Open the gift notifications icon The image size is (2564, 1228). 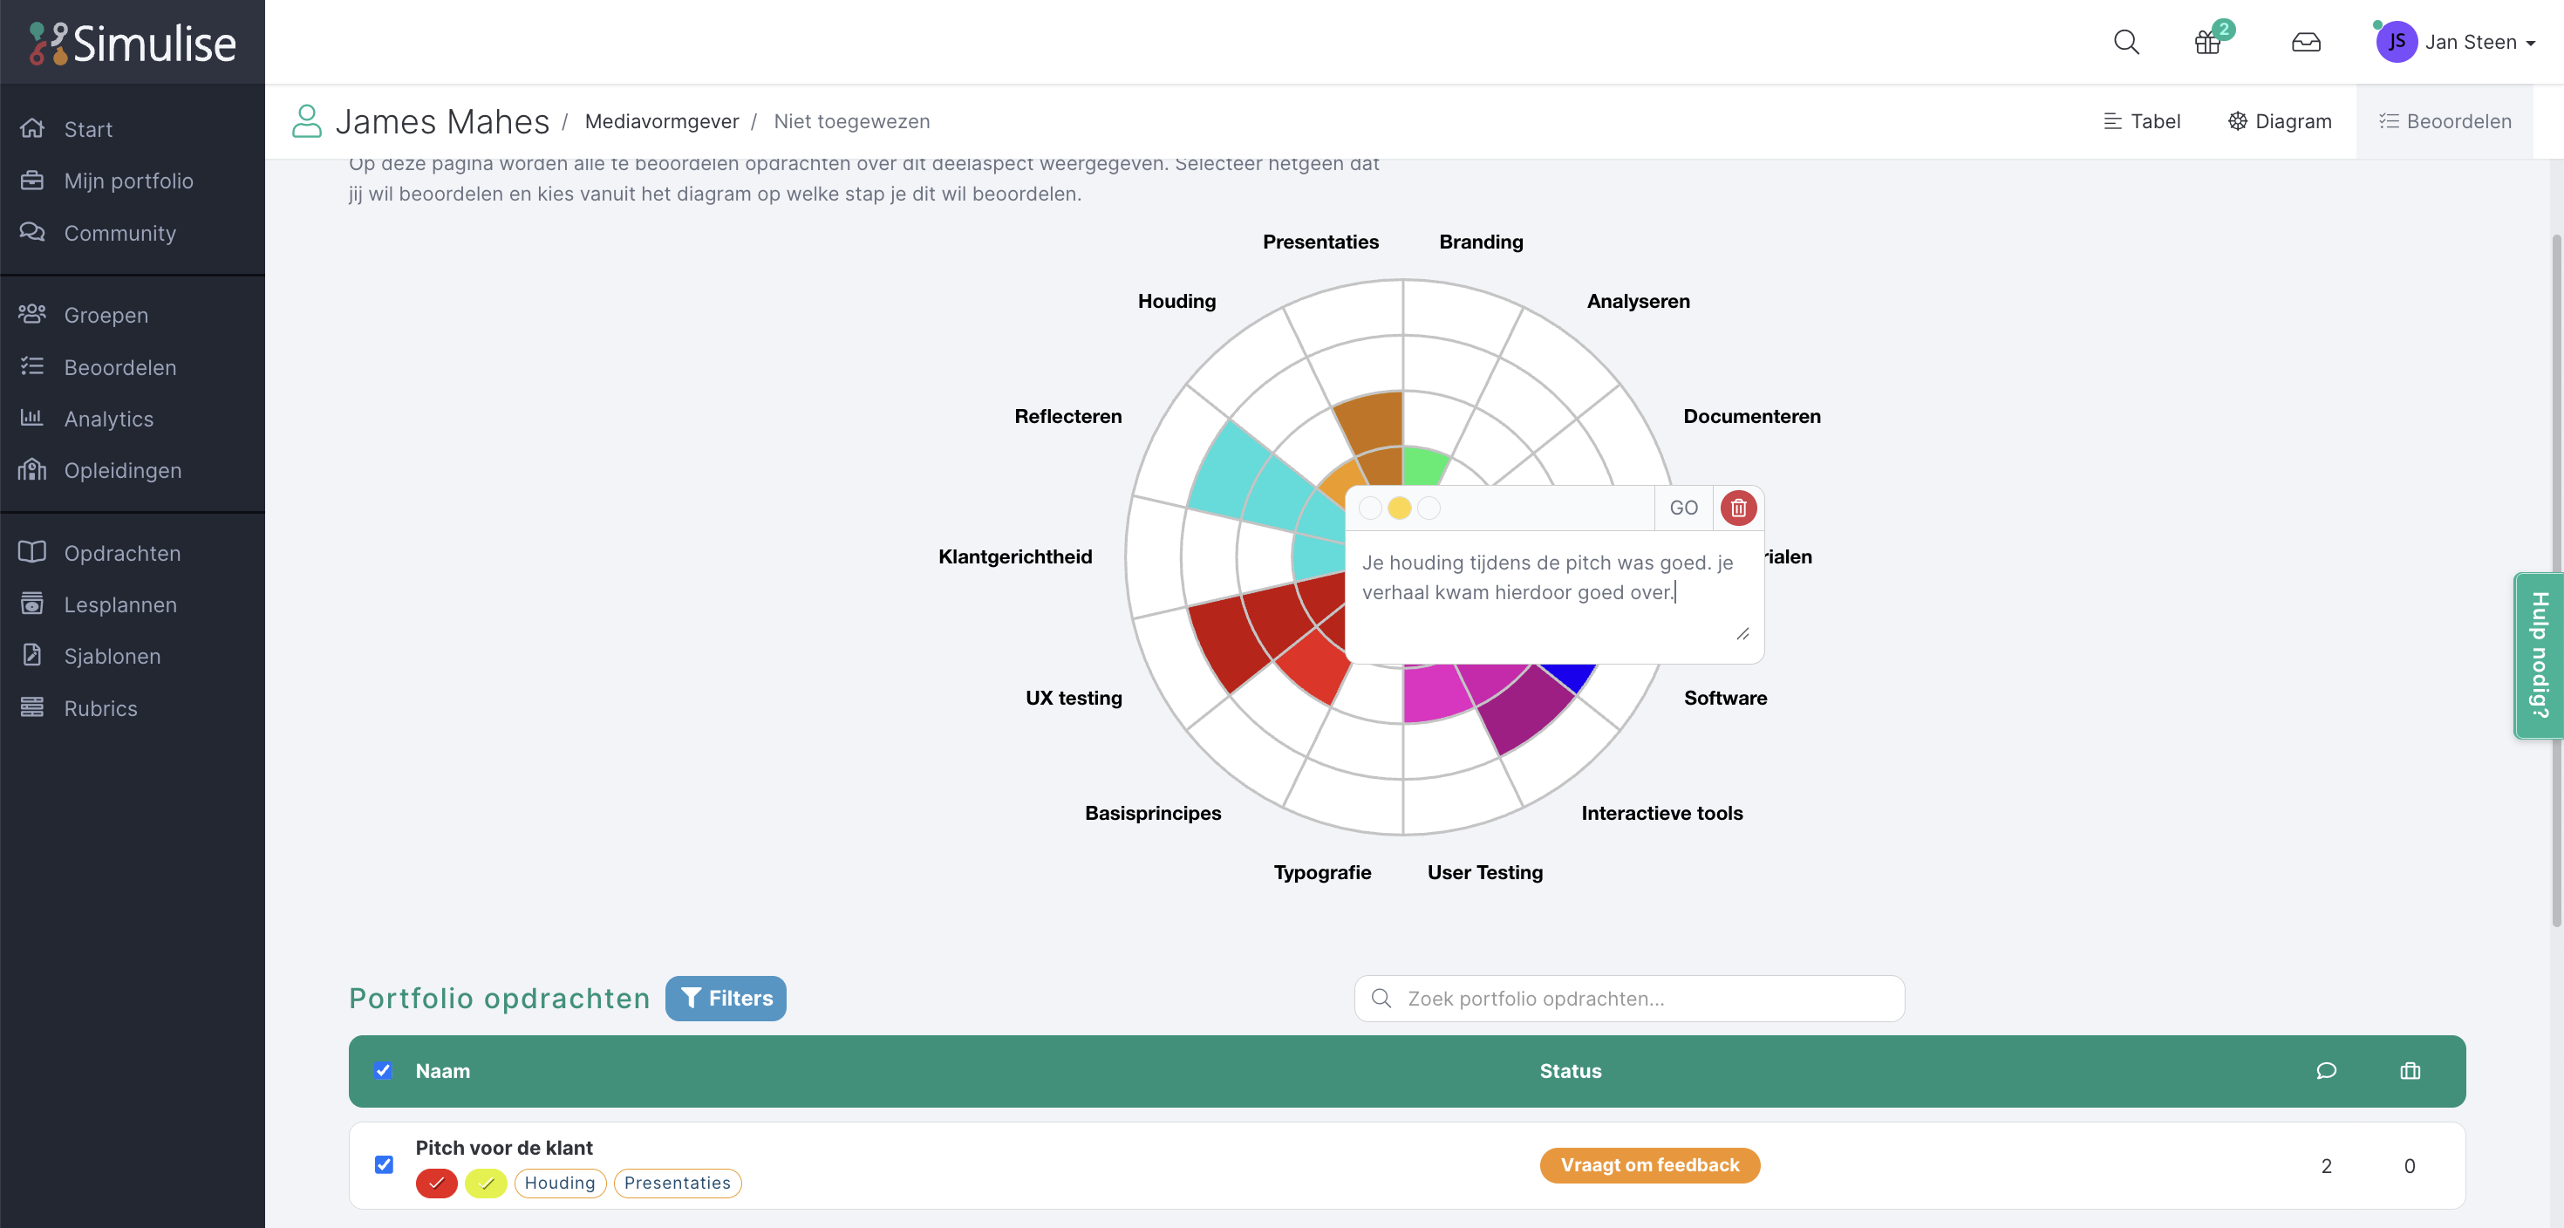tap(2207, 42)
